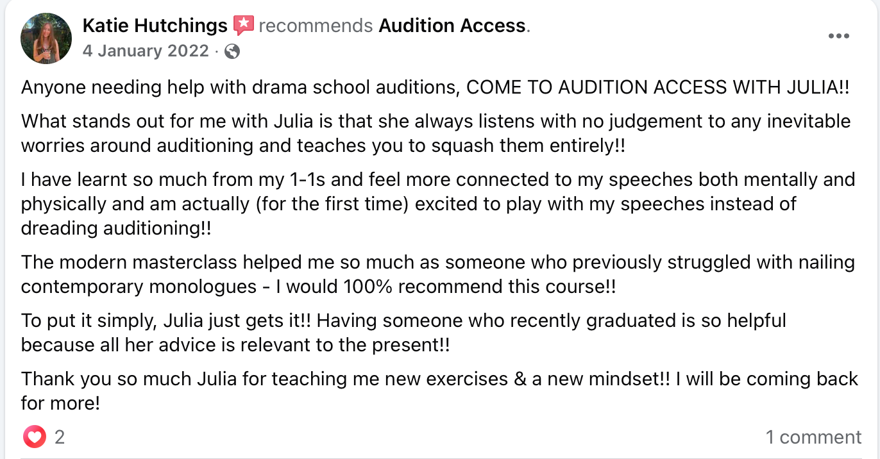Click the post date 4 January 2022

[146, 51]
